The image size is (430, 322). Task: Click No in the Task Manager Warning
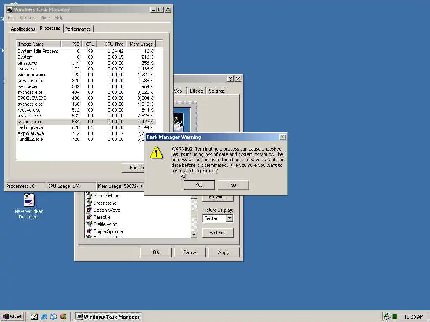point(233,185)
